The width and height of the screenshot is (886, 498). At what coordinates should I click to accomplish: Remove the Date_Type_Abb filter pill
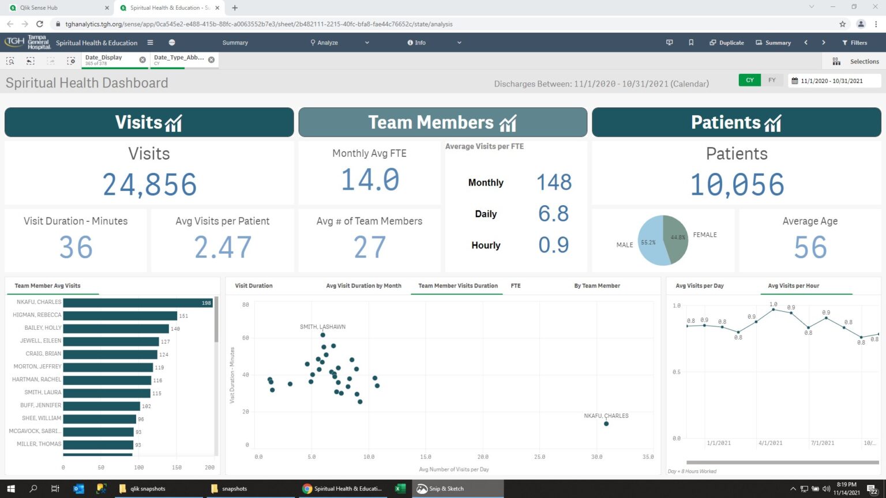coord(211,59)
